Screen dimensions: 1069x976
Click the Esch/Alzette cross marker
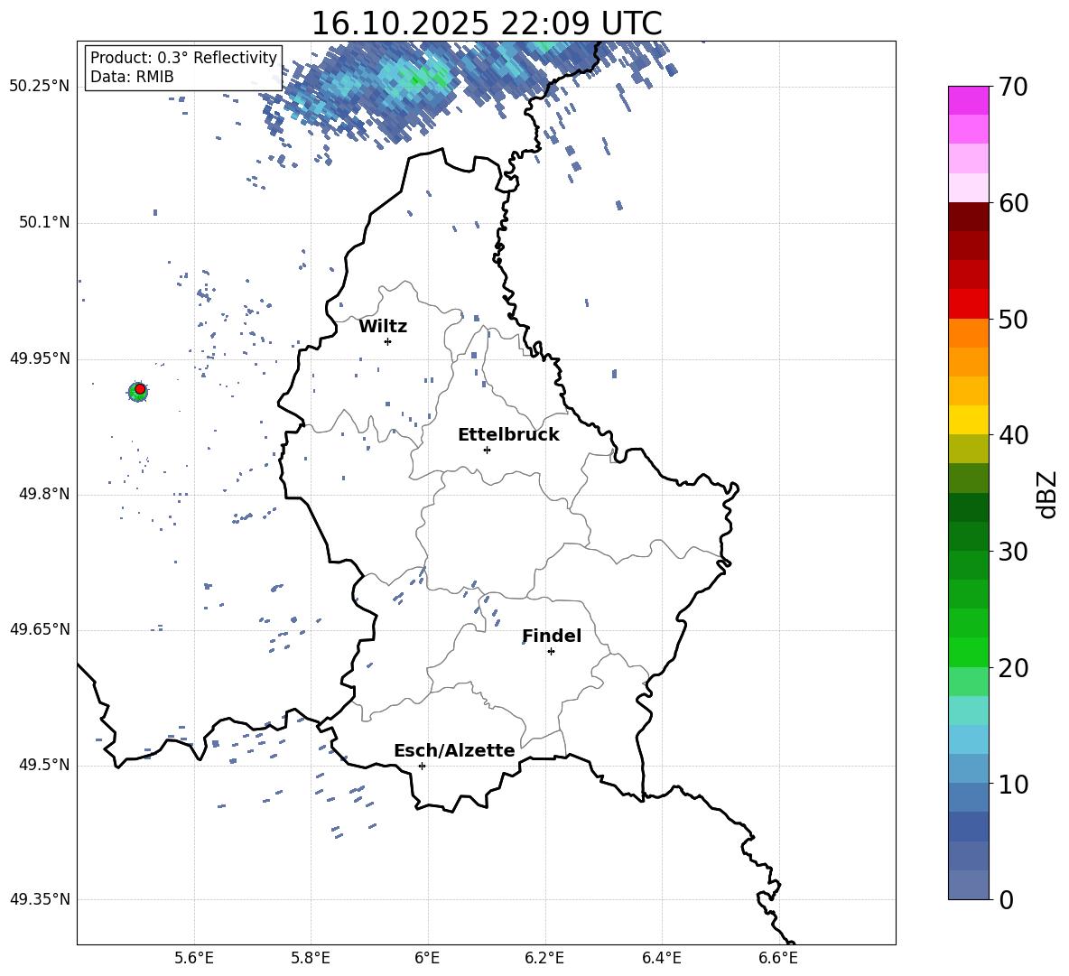click(422, 766)
